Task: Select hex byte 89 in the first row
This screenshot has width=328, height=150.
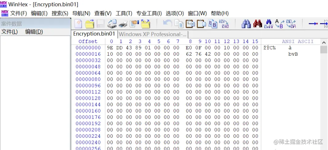Action: click(x=138, y=48)
